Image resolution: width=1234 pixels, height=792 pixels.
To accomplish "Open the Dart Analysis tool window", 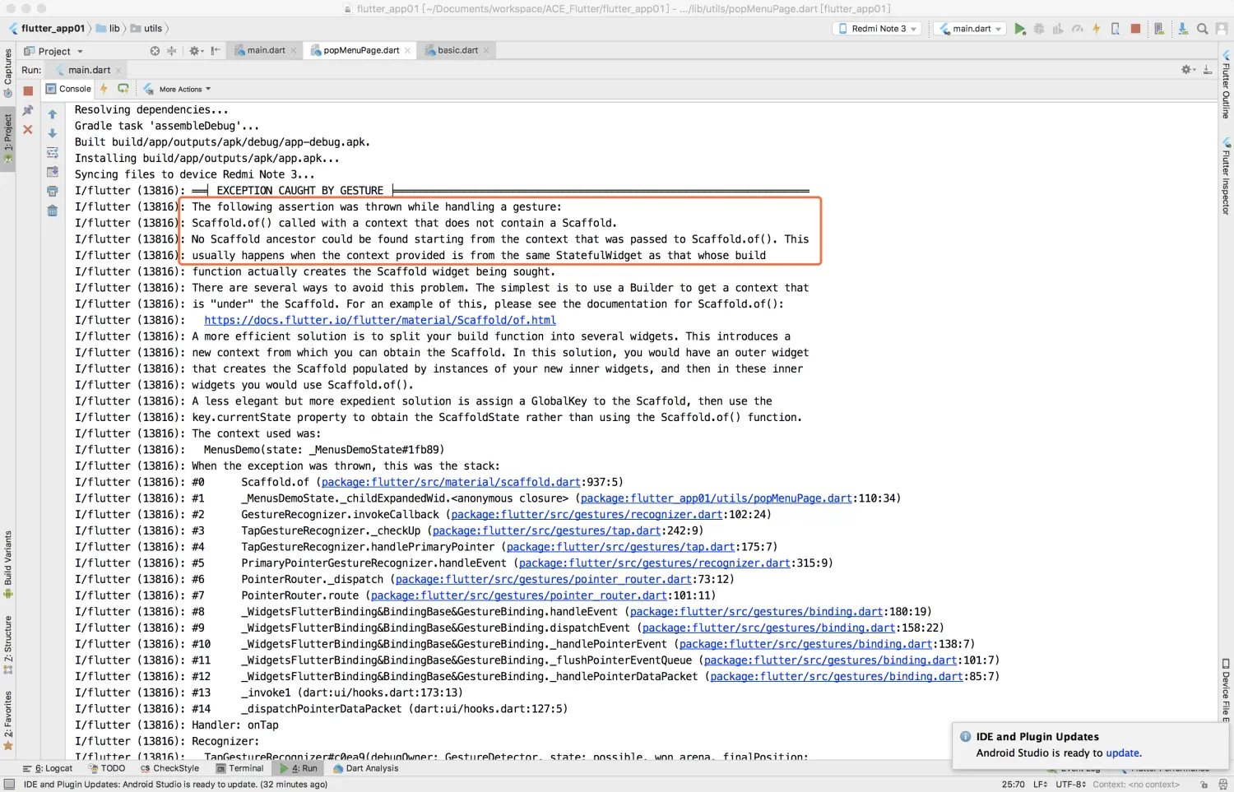I will [x=366, y=768].
